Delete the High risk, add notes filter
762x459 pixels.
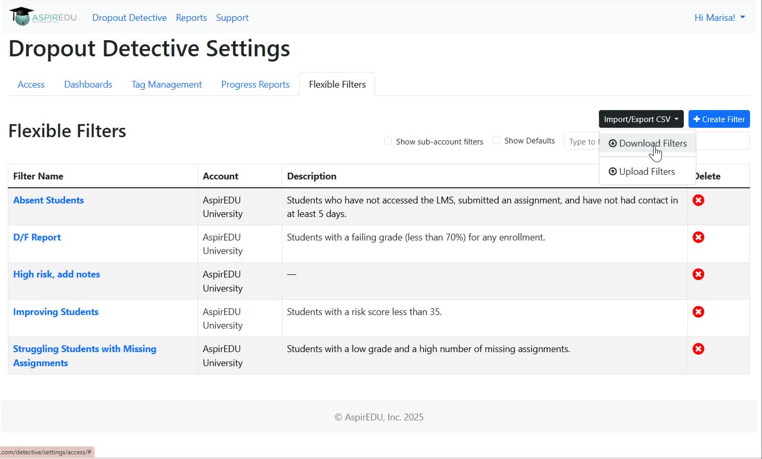(698, 274)
